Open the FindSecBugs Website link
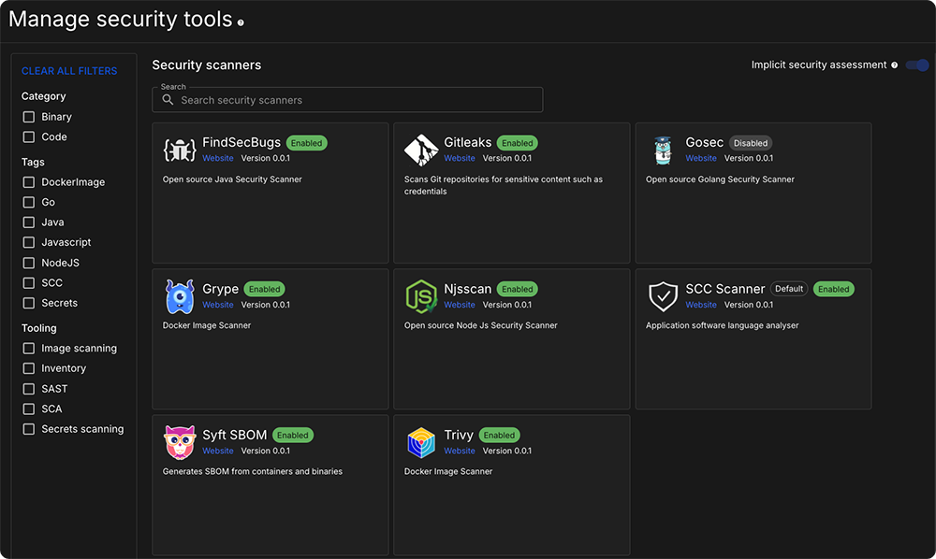Screen dimensions: 936x559 click(x=218, y=158)
